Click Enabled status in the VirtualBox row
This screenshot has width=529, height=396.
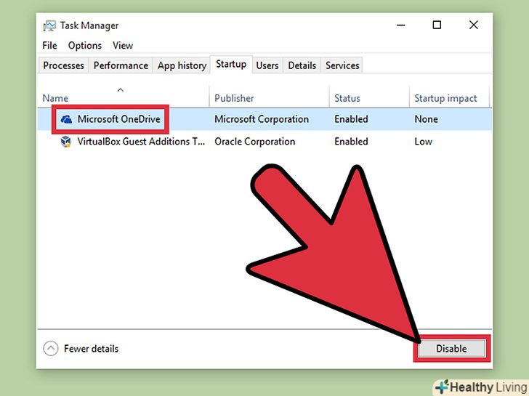[351, 142]
